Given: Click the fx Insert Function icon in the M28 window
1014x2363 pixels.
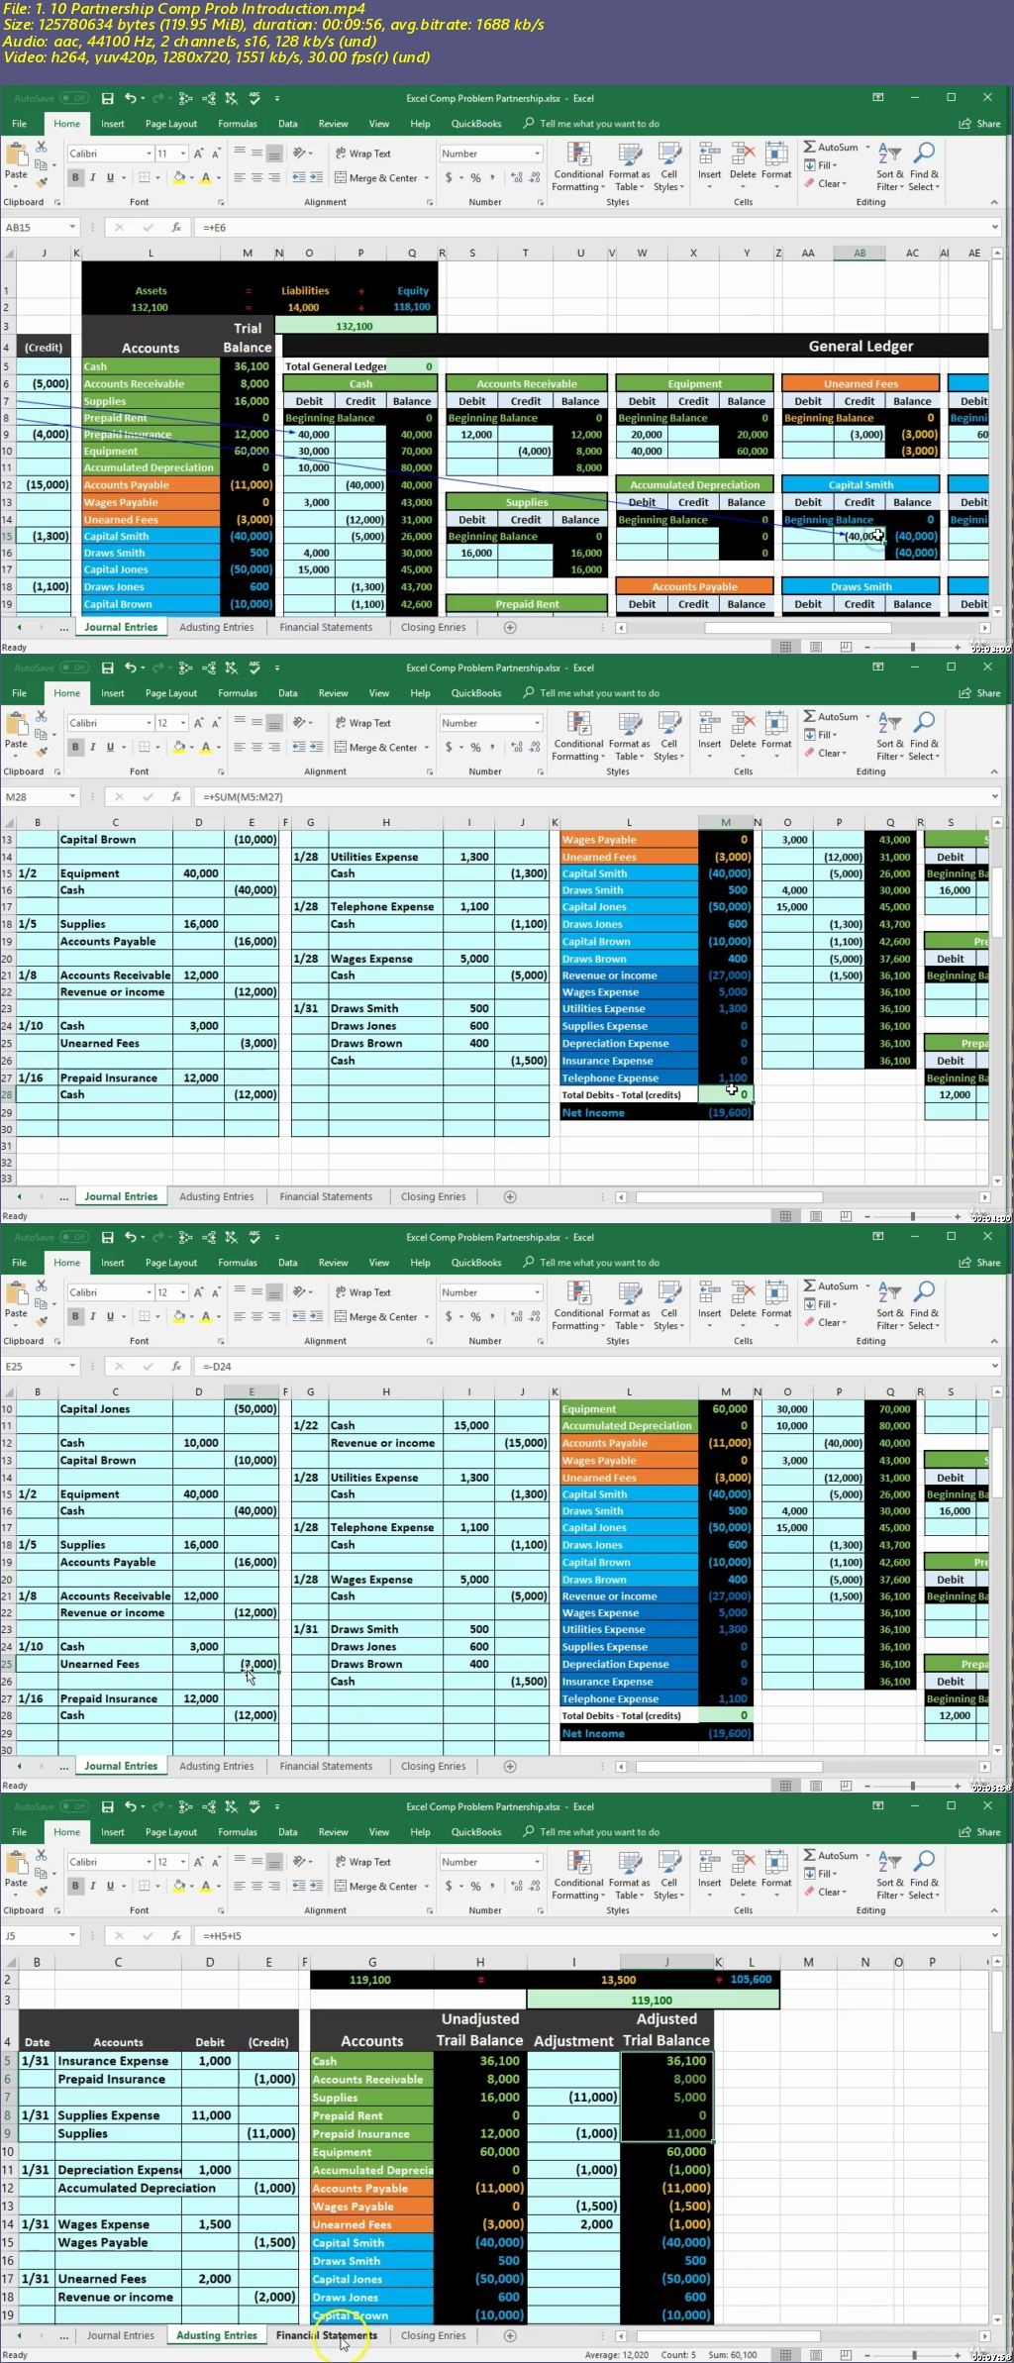Looking at the screenshot, I should 176,796.
